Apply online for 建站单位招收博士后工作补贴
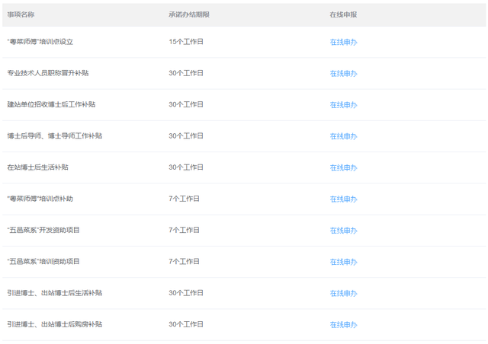 (x=343, y=104)
